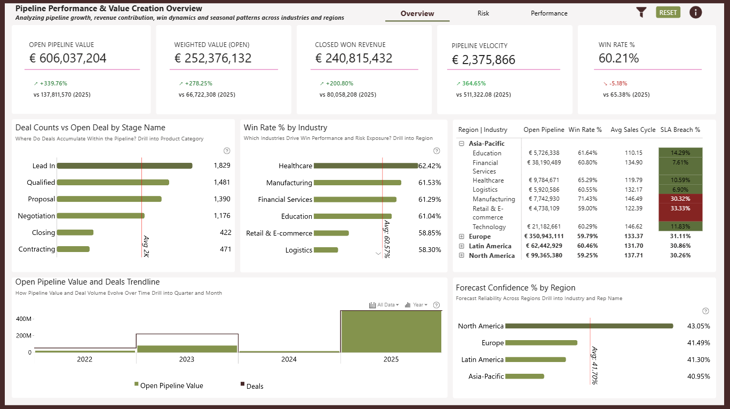Switch to the Performance tab
Screen dimensions: 730x409
549,13
